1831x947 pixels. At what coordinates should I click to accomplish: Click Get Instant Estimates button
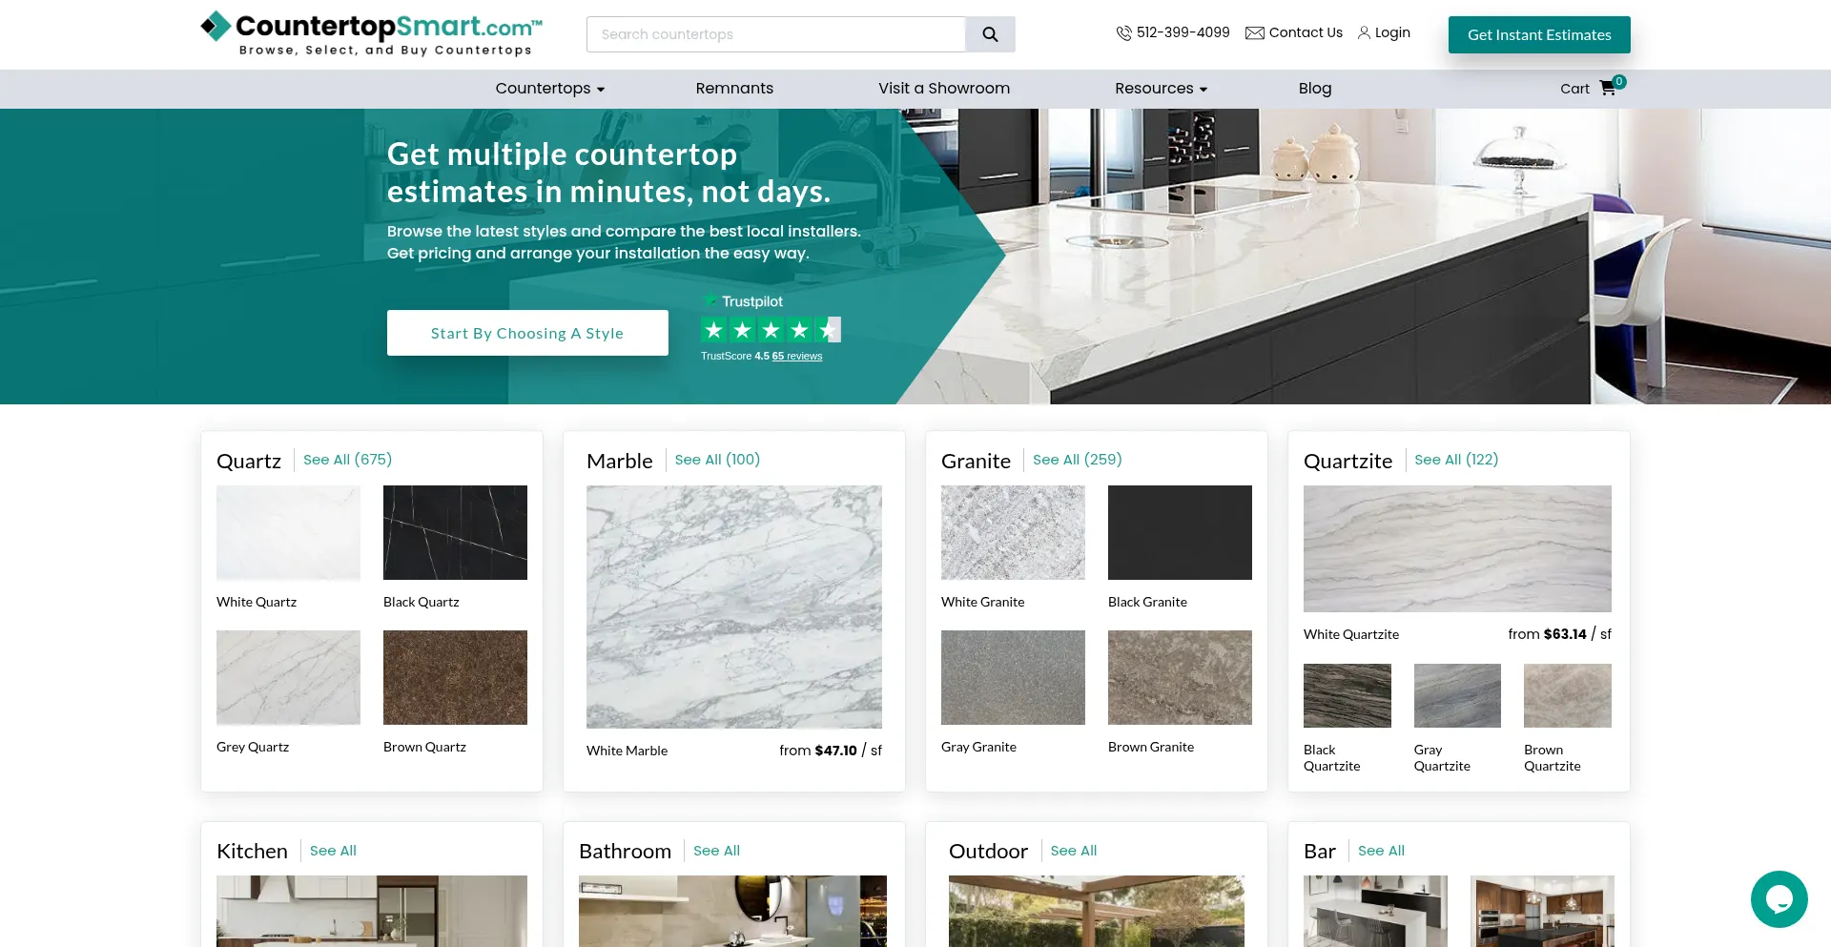(x=1538, y=35)
